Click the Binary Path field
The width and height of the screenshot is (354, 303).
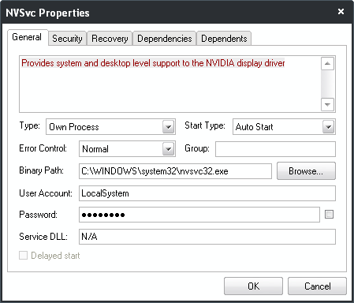point(175,171)
